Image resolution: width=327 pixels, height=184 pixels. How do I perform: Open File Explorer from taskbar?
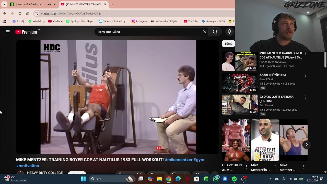pyautogui.click(x=159, y=179)
